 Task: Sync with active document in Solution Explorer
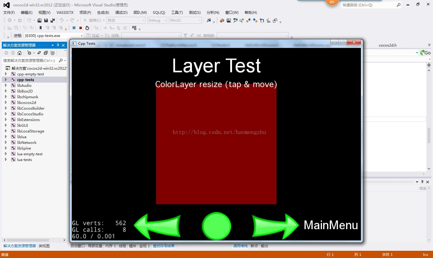pyautogui.click(x=39, y=53)
